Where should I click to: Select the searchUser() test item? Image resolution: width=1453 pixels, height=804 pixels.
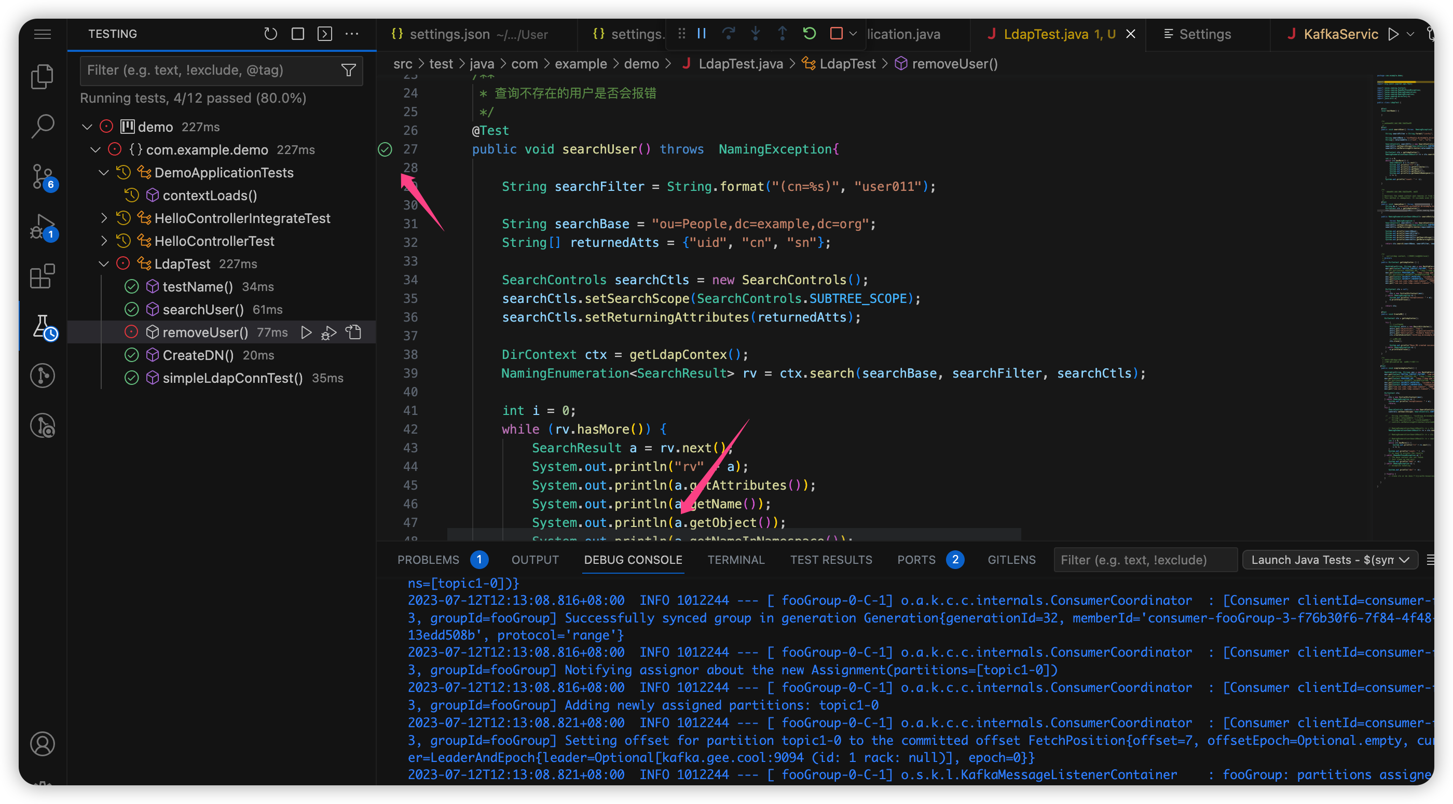[x=203, y=309]
